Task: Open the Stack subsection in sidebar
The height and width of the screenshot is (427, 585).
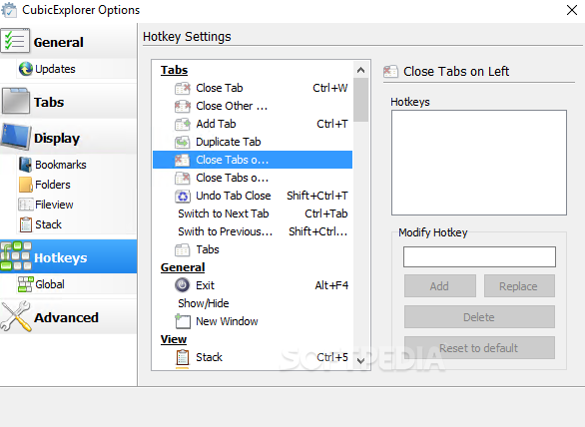Action: pyautogui.click(x=76, y=224)
